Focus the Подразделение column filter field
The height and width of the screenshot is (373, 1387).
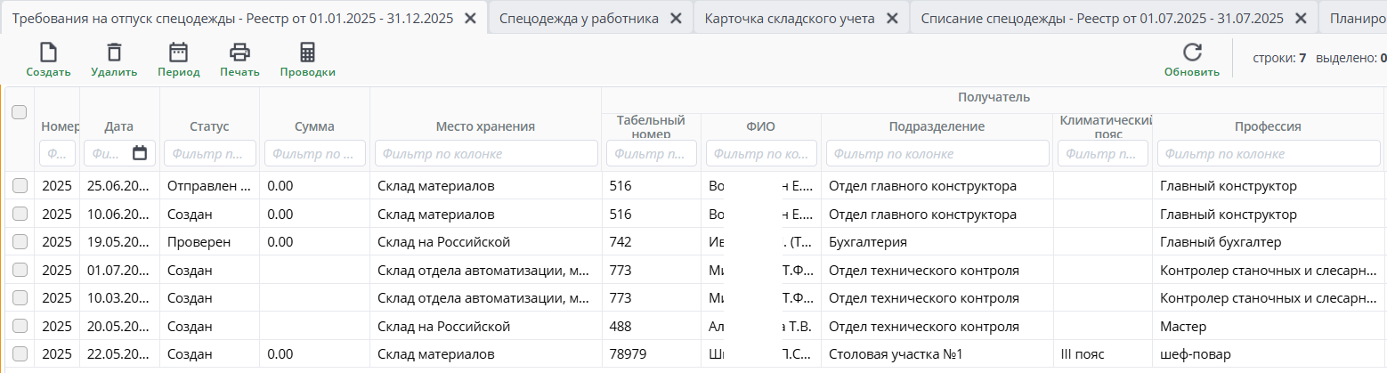pyautogui.click(x=937, y=154)
